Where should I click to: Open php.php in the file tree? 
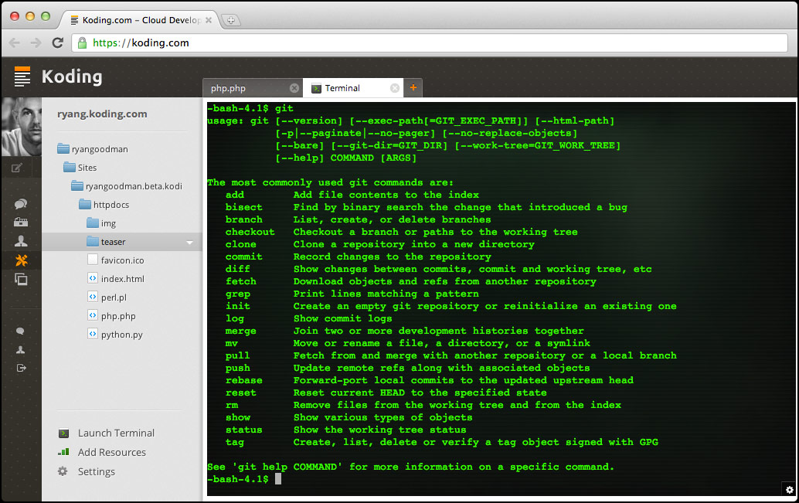[x=111, y=316]
